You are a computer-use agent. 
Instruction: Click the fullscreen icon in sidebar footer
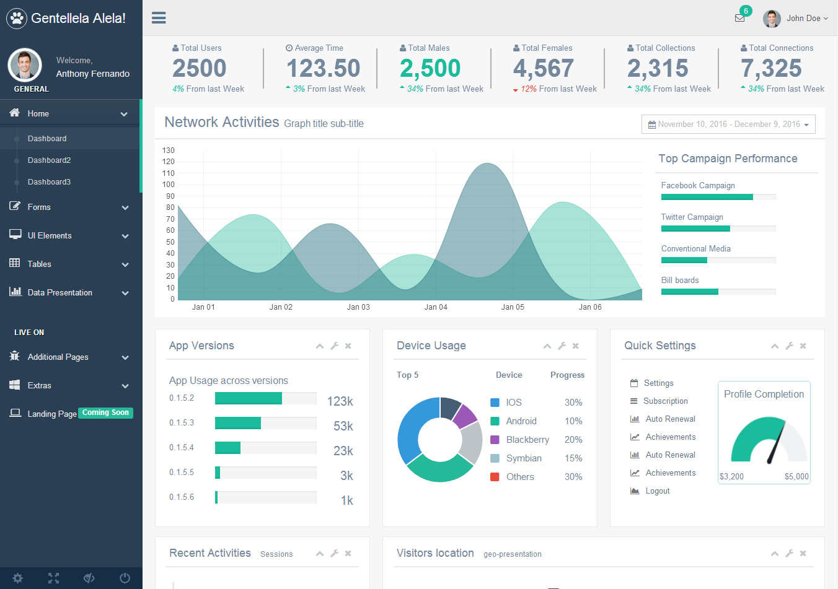pos(54,578)
